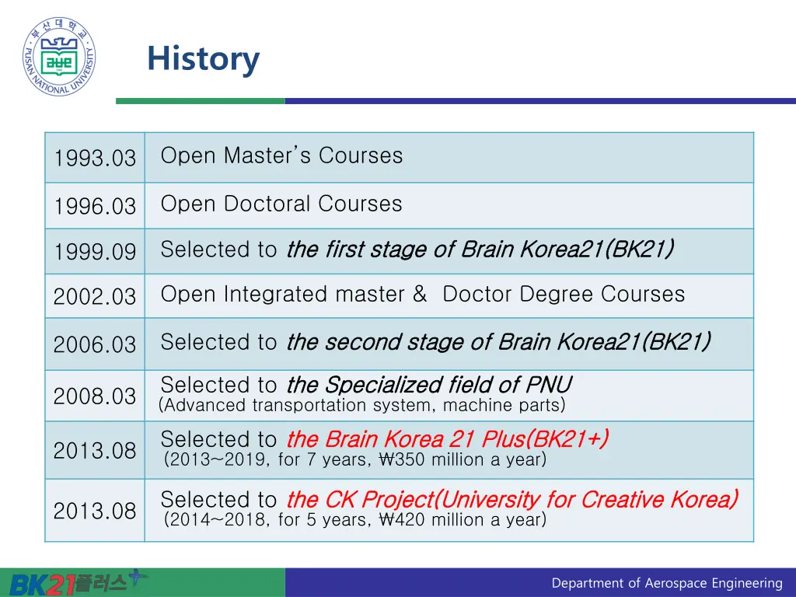Click the Specialized field of PNU text

[x=428, y=385]
